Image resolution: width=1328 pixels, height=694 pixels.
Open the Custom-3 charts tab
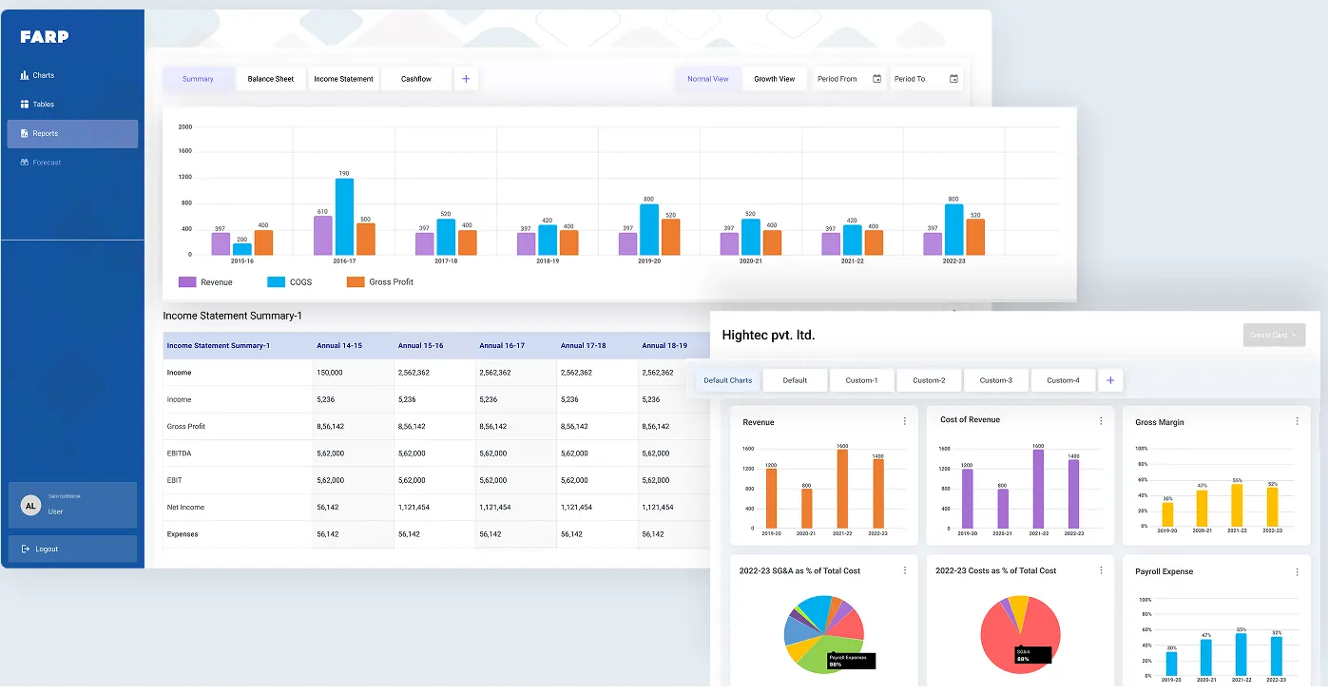[995, 379]
